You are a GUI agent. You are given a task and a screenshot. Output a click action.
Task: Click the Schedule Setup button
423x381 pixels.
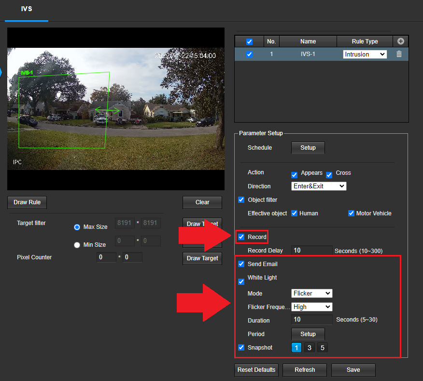308,148
